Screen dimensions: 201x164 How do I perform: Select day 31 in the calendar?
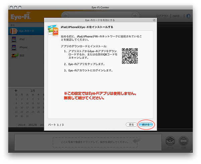click(x=27, y=116)
